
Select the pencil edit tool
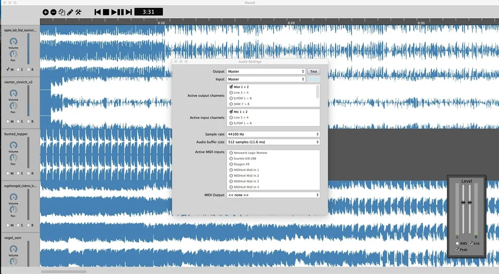[x=70, y=12]
